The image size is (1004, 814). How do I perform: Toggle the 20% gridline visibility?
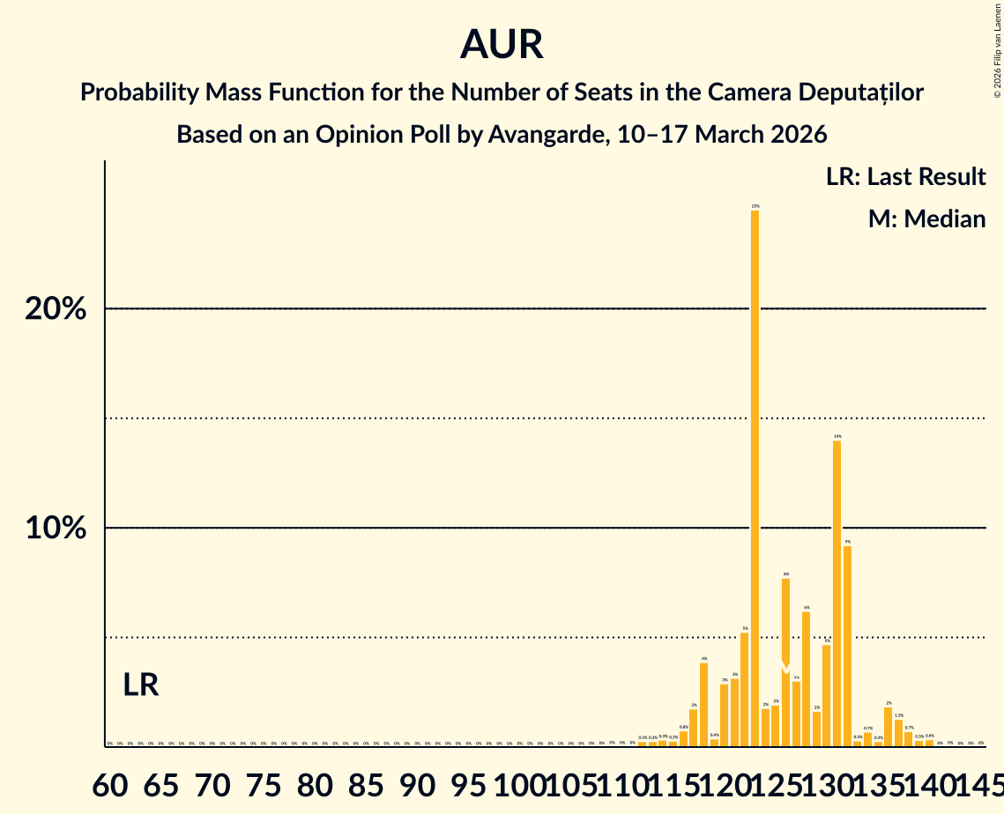click(x=529, y=308)
